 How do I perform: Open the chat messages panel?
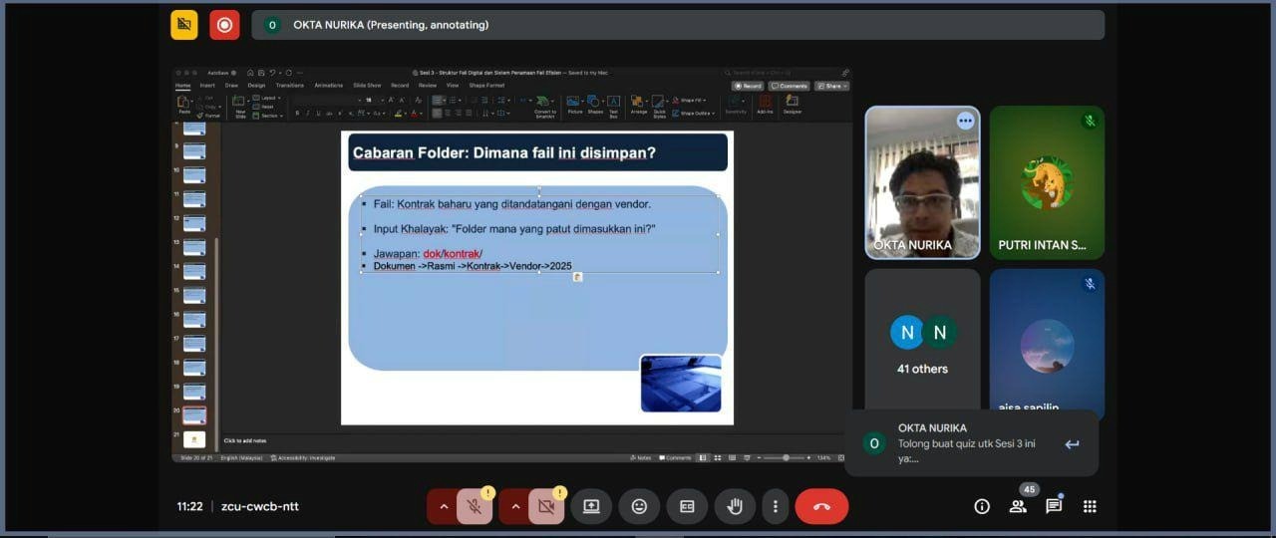coord(1054,506)
